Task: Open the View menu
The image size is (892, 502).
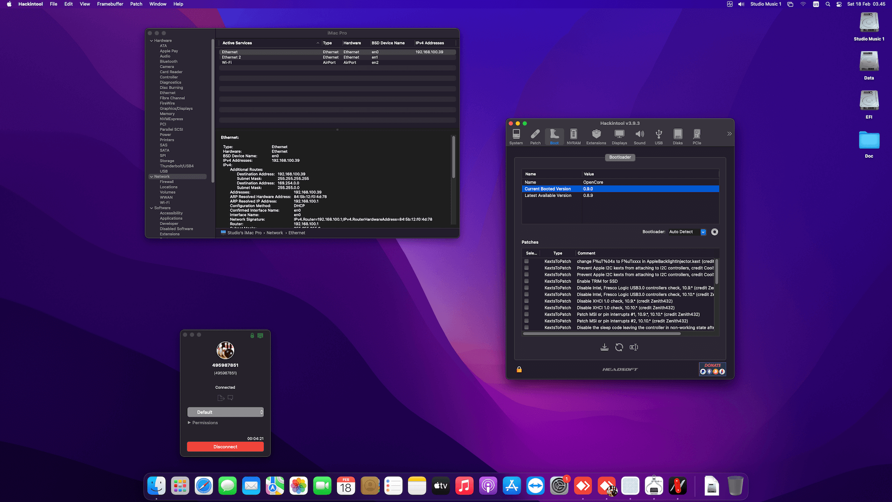Action: (x=85, y=4)
